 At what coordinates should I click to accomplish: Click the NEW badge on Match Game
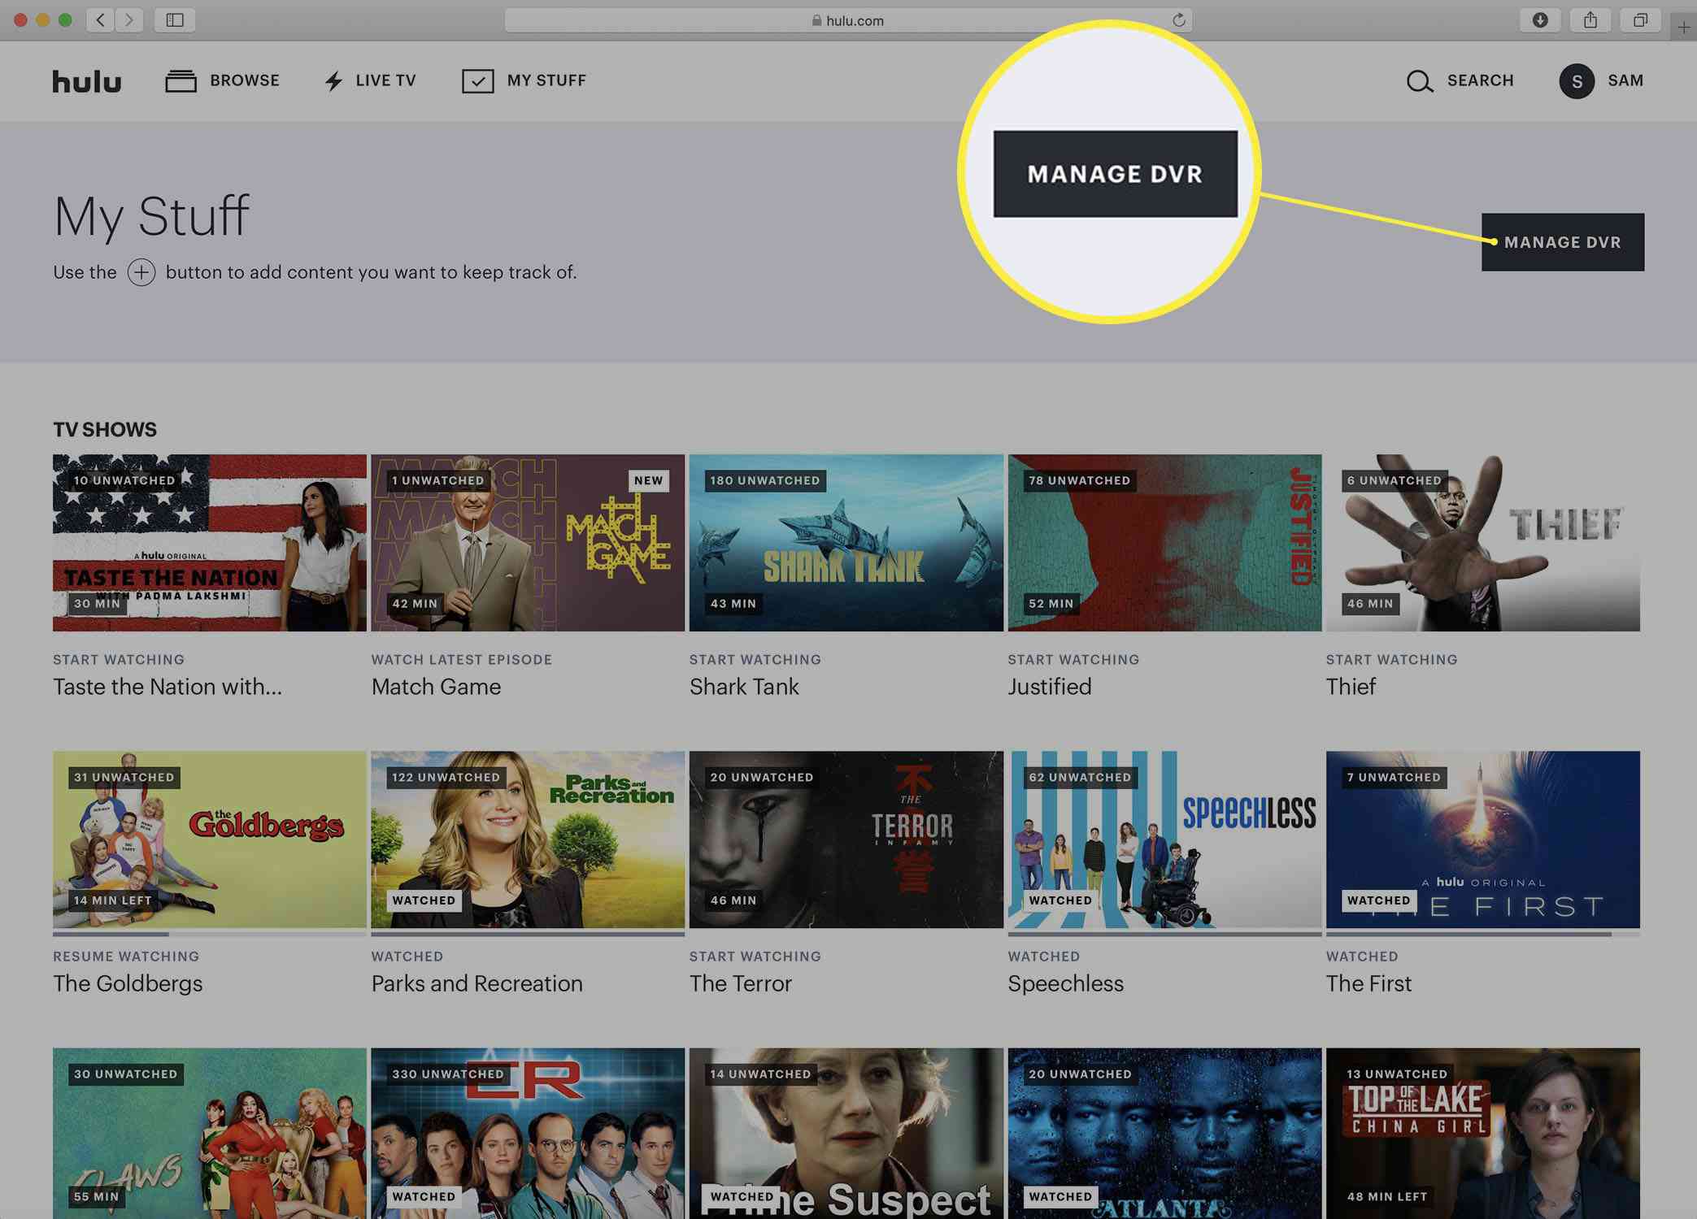648,480
